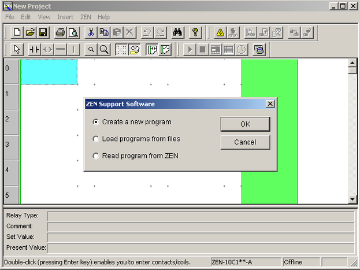The width and height of the screenshot is (360, 270).
Task: Click Cancel in ZEN Support Software dialog
Action: [x=245, y=142]
